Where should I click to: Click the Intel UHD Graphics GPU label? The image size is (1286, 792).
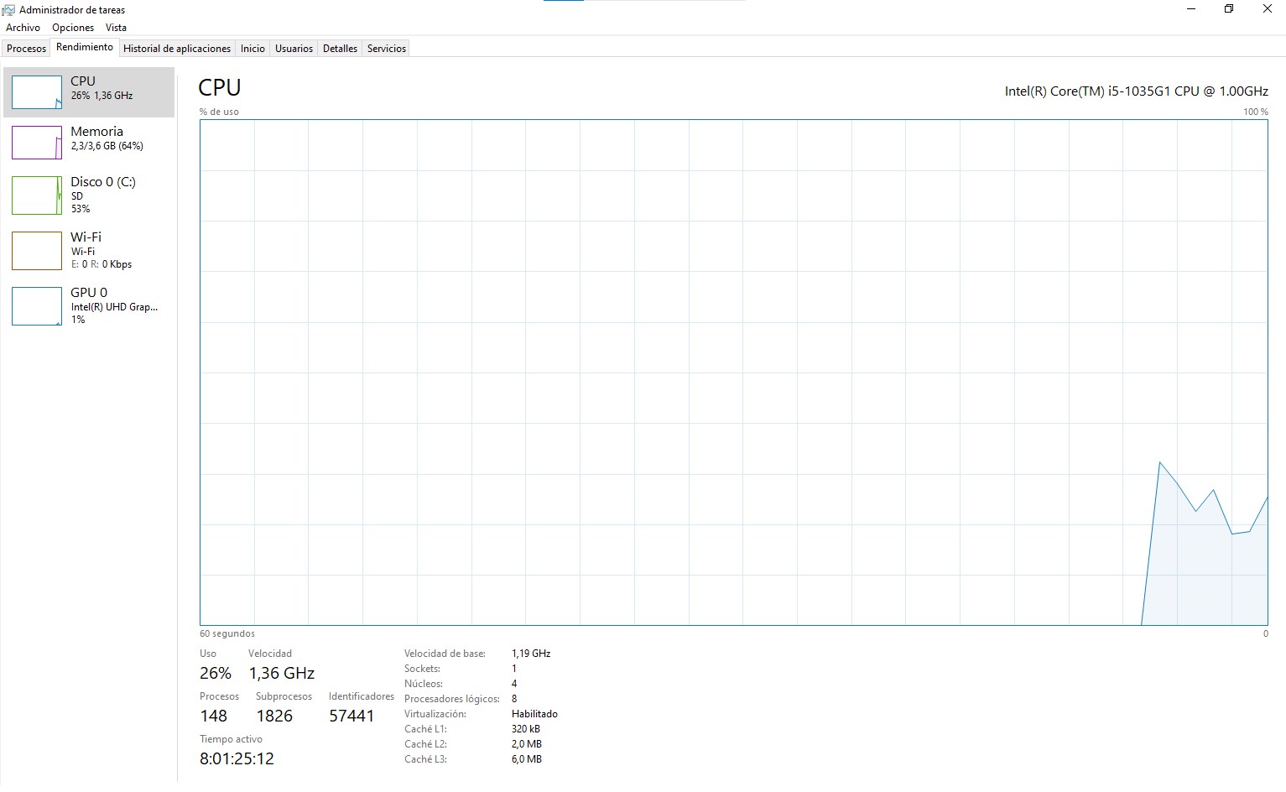pos(114,307)
